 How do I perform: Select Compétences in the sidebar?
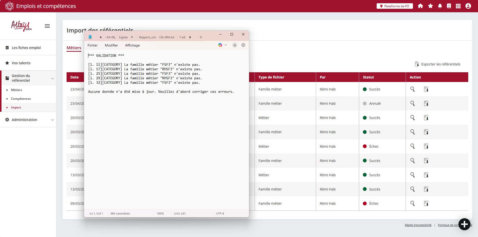(x=21, y=99)
